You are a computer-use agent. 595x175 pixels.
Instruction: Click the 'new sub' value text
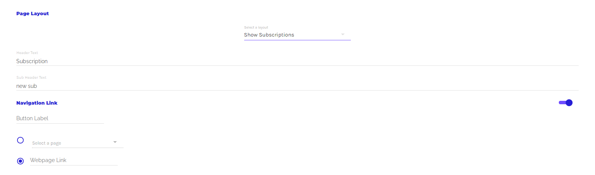(27, 86)
